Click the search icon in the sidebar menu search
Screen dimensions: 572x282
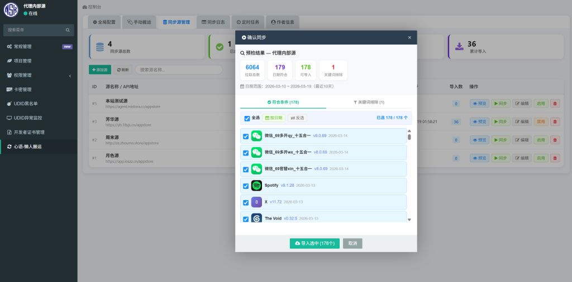pyautogui.click(x=68, y=30)
